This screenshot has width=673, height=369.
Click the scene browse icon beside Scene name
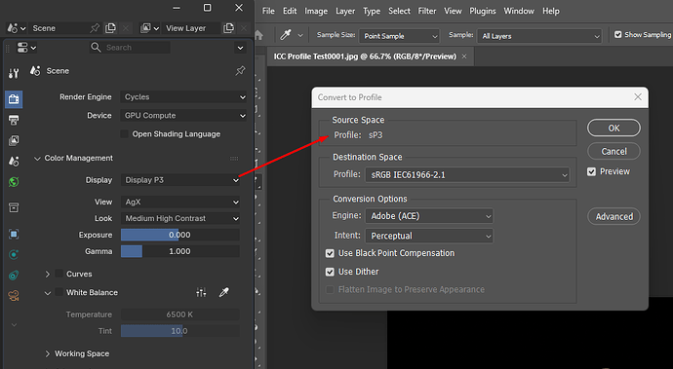point(17,28)
